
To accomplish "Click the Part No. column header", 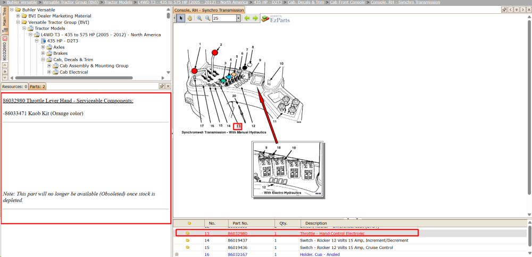I will point(251,223).
